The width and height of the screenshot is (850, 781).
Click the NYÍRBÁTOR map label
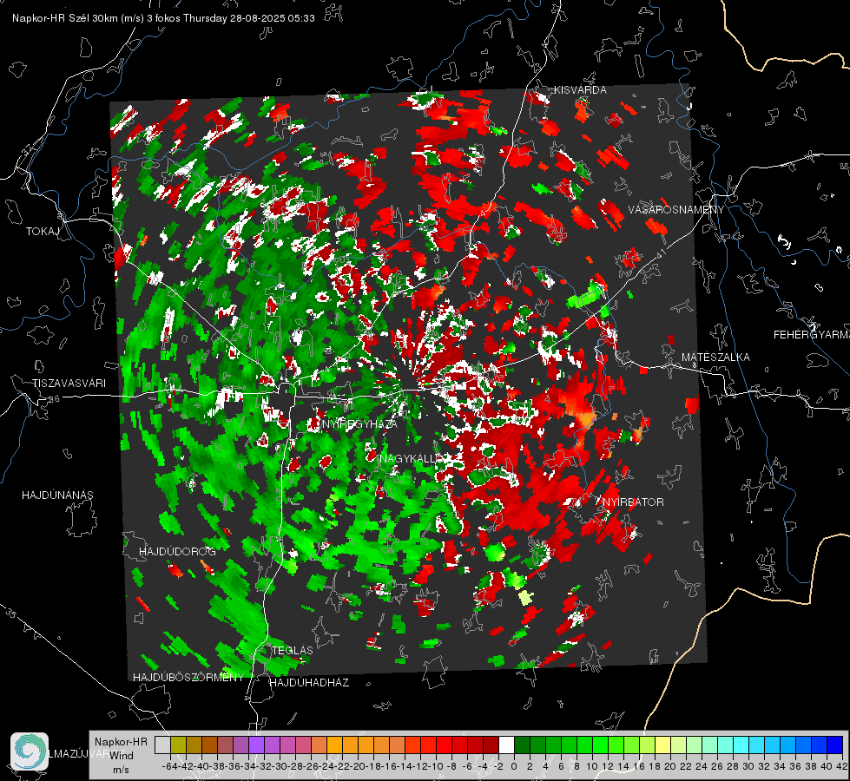(x=631, y=502)
